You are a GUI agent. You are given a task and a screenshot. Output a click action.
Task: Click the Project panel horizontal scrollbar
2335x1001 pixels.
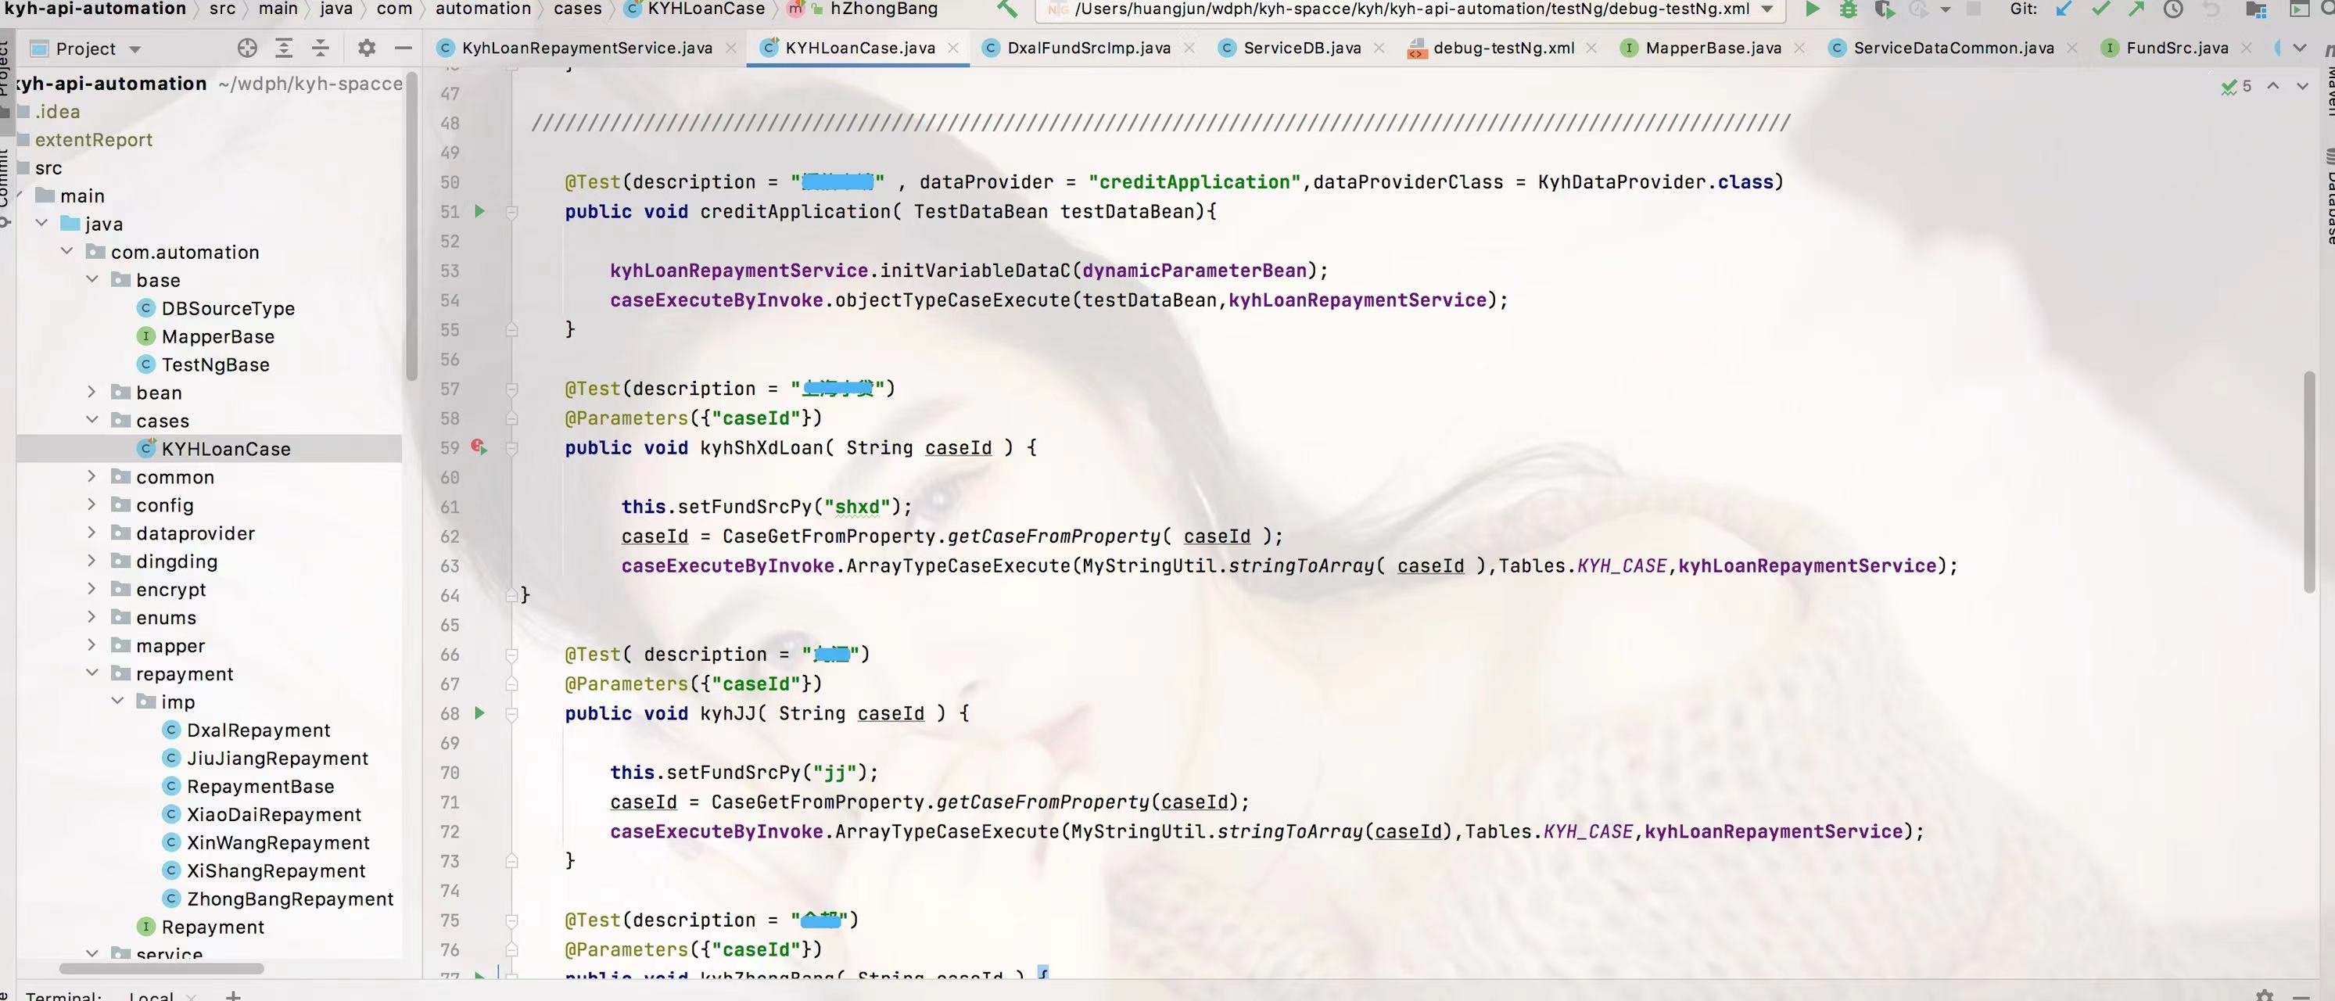[x=161, y=968]
